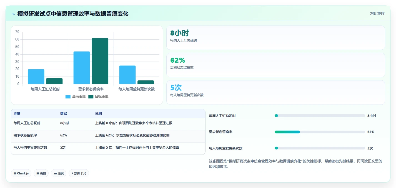
Task: Click the Chart.js tag chip
Action: point(21,173)
